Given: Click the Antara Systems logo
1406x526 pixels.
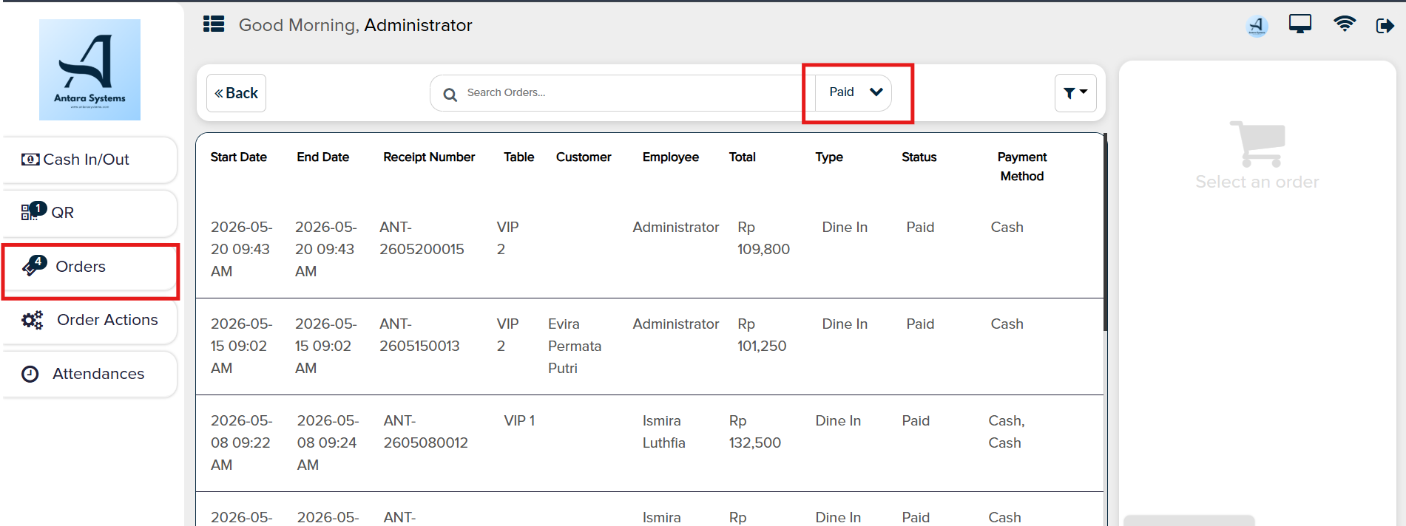Looking at the screenshot, I should (89, 69).
